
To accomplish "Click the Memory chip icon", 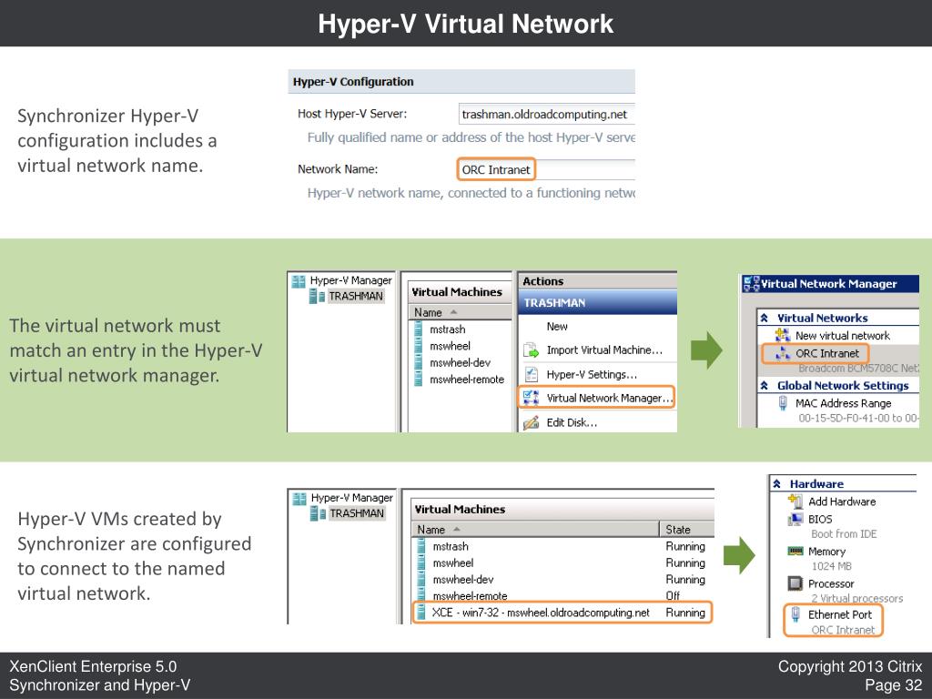I will [x=795, y=551].
